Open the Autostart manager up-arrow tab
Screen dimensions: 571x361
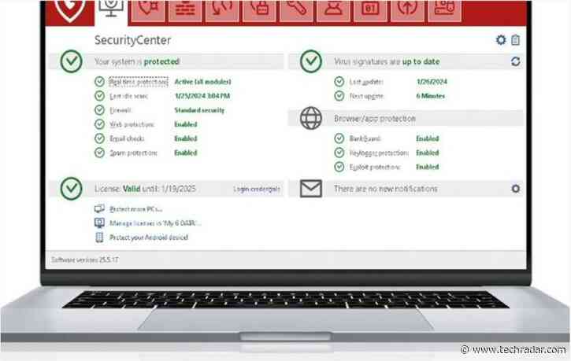tap(407, 10)
